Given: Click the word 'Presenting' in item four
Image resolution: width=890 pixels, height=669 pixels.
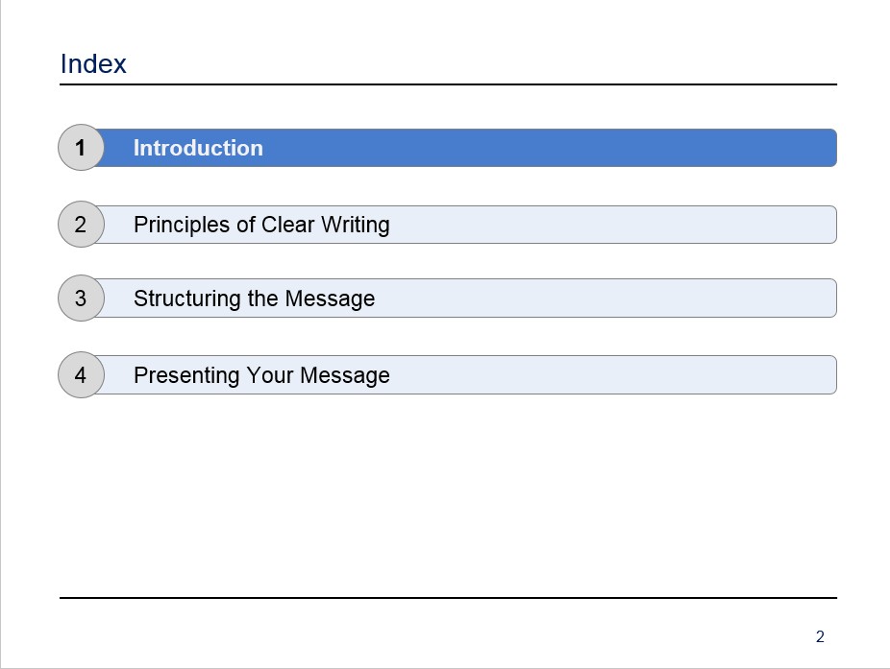Looking at the screenshot, I should [186, 375].
